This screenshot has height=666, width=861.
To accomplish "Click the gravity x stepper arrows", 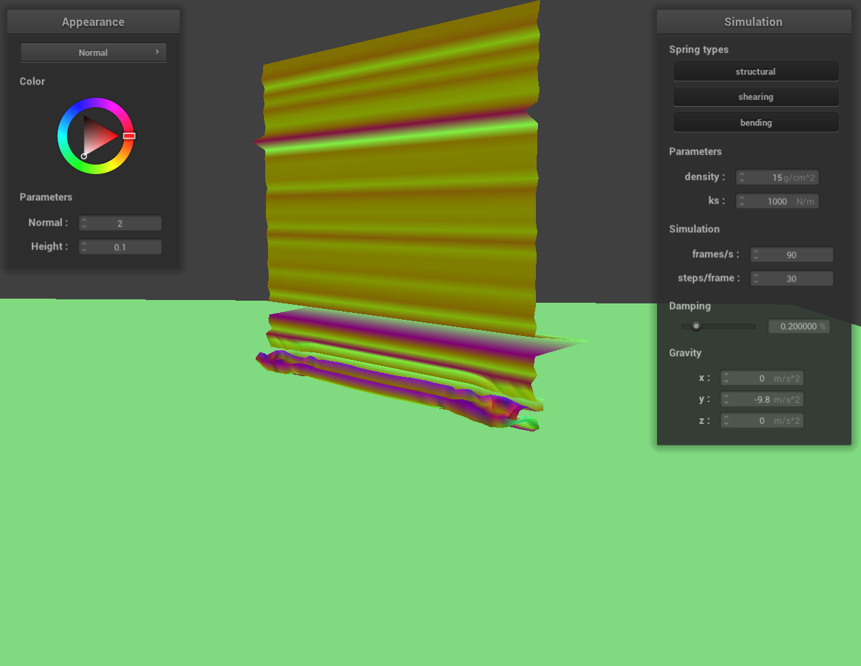I will tap(726, 378).
